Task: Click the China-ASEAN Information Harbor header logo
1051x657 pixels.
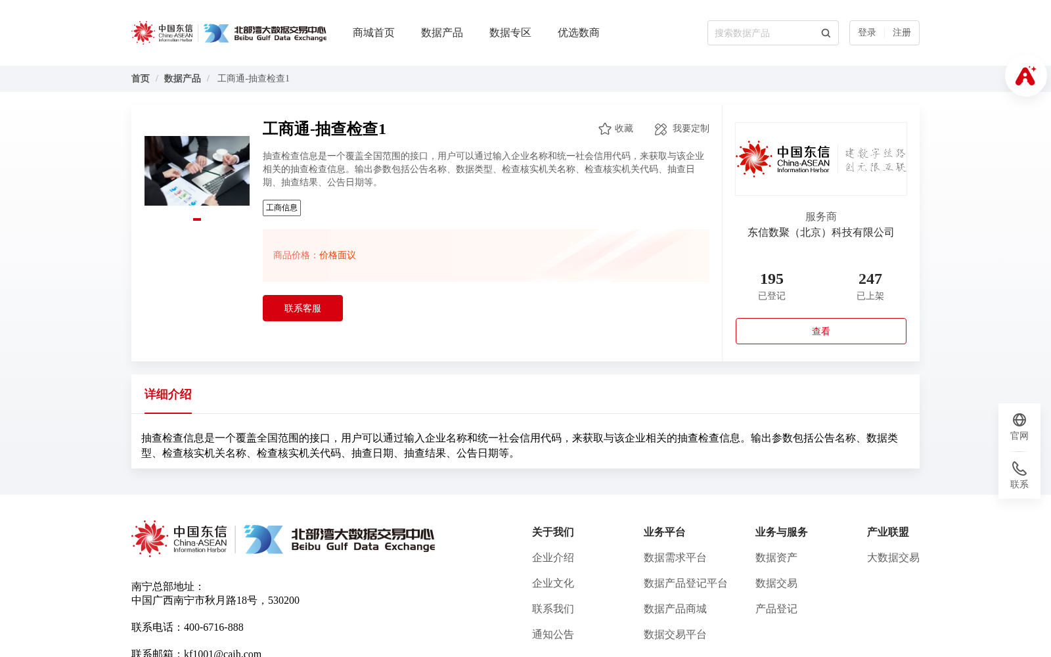Action: (162, 33)
